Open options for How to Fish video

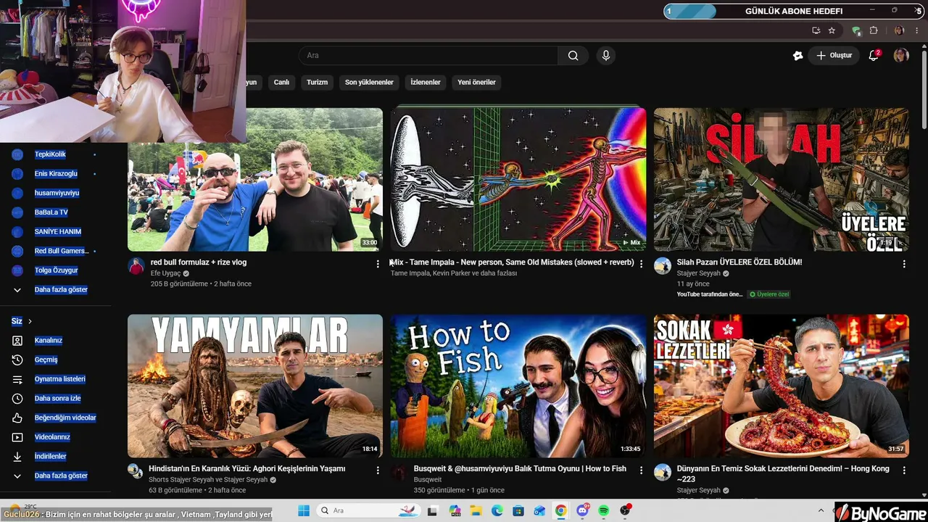(641, 471)
